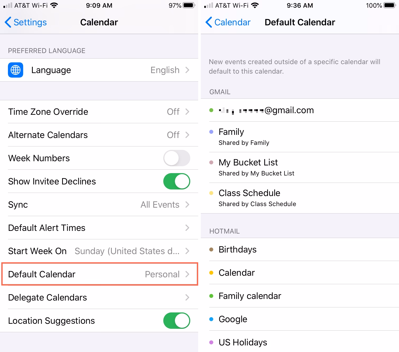Open the highlighted Default Calendar setting
The image size is (399, 352).
[99, 274]
